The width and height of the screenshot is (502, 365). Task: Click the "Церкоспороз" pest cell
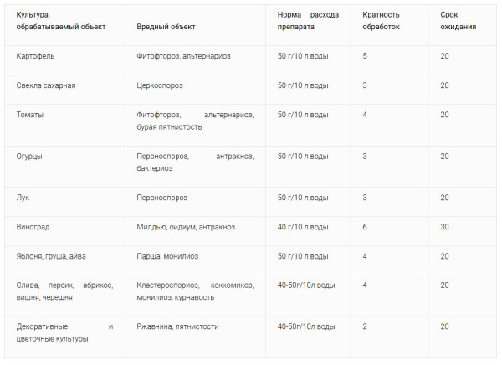coord(162,85)
